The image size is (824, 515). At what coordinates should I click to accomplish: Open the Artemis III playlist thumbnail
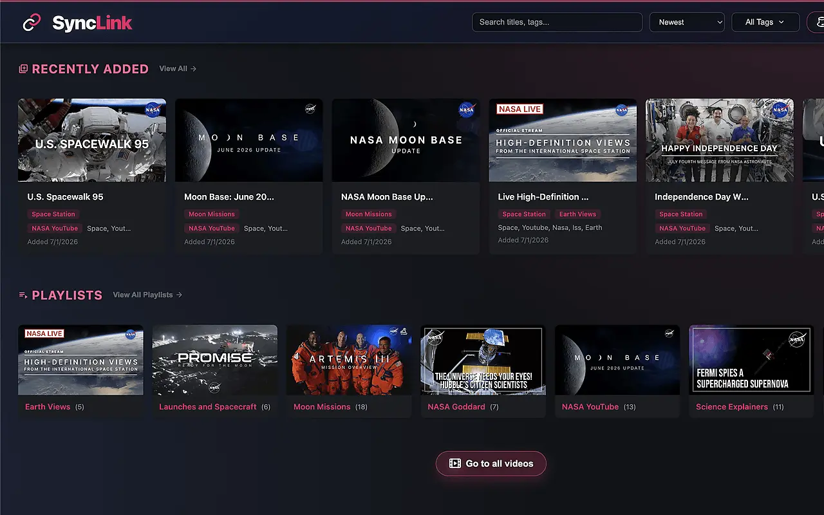[349, 360]
